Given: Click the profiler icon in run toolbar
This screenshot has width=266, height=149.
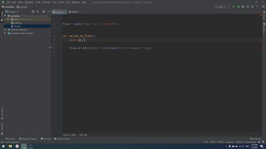Looking at the screenshot, I should pyautogui.click(x=248, y=7).
